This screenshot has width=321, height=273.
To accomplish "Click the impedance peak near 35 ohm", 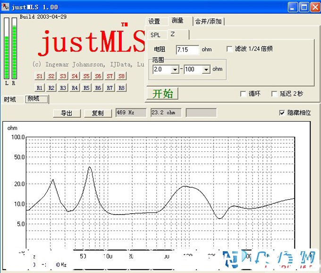I will pos(90,167).
